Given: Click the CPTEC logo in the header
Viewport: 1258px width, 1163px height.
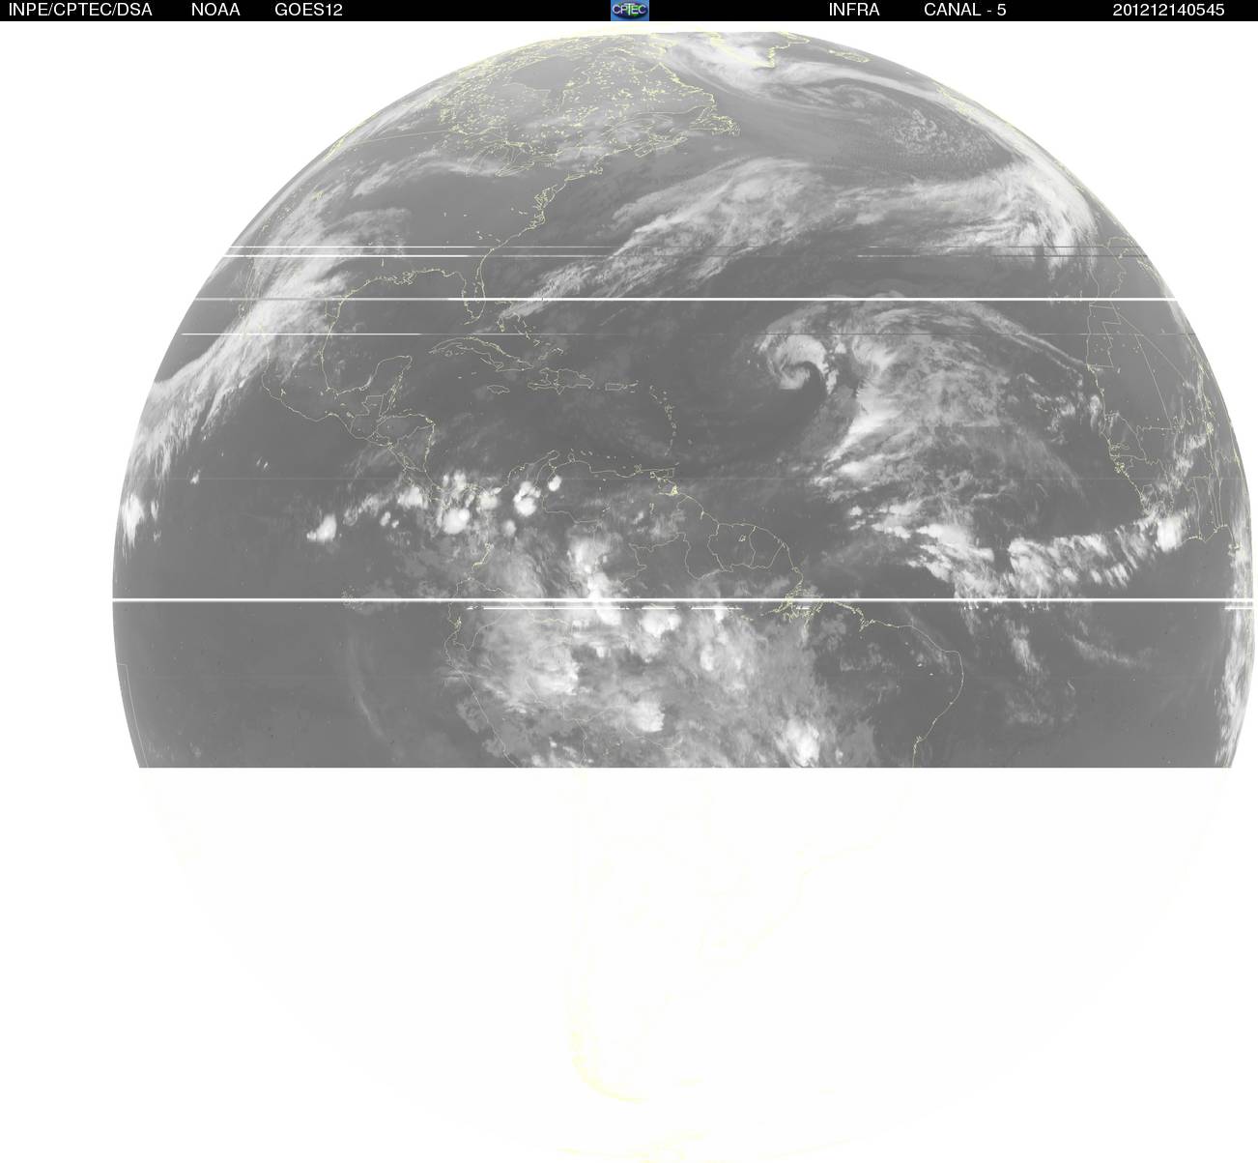Looking at the screenshot, I should click(x=630, y=10).
